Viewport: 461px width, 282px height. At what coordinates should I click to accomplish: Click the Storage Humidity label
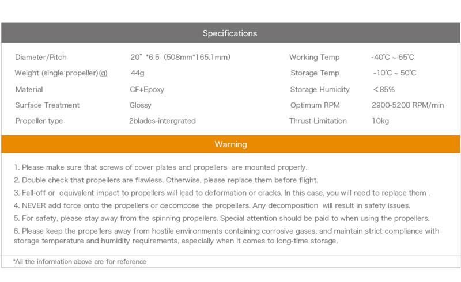tap(320, 90)
